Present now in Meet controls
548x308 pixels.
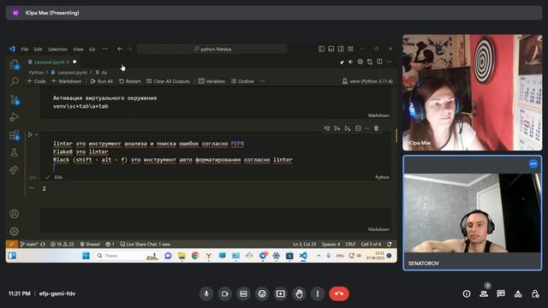click(280, 293)
